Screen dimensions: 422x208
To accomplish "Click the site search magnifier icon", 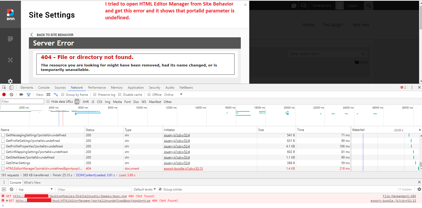I will (x=368, y=6).
